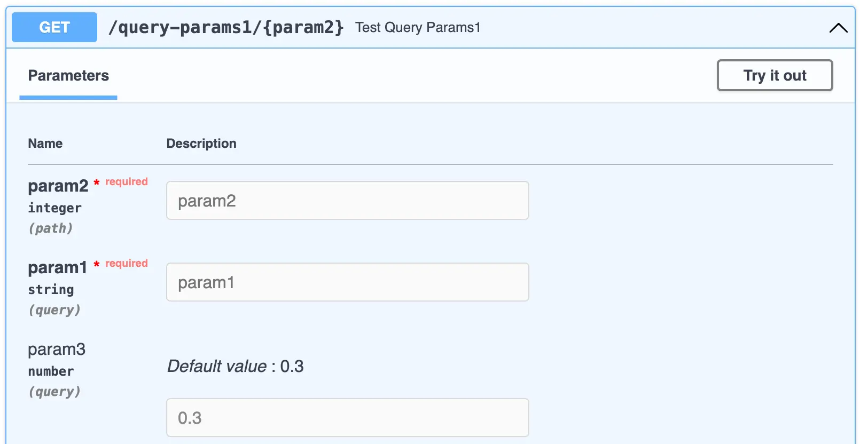Click the required label next to param1
860x444 pixels.
126,263
